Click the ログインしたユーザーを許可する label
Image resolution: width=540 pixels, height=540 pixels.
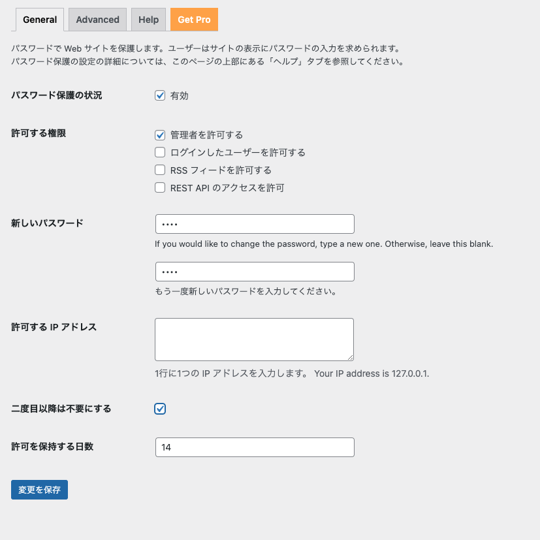tap(238, 153)
